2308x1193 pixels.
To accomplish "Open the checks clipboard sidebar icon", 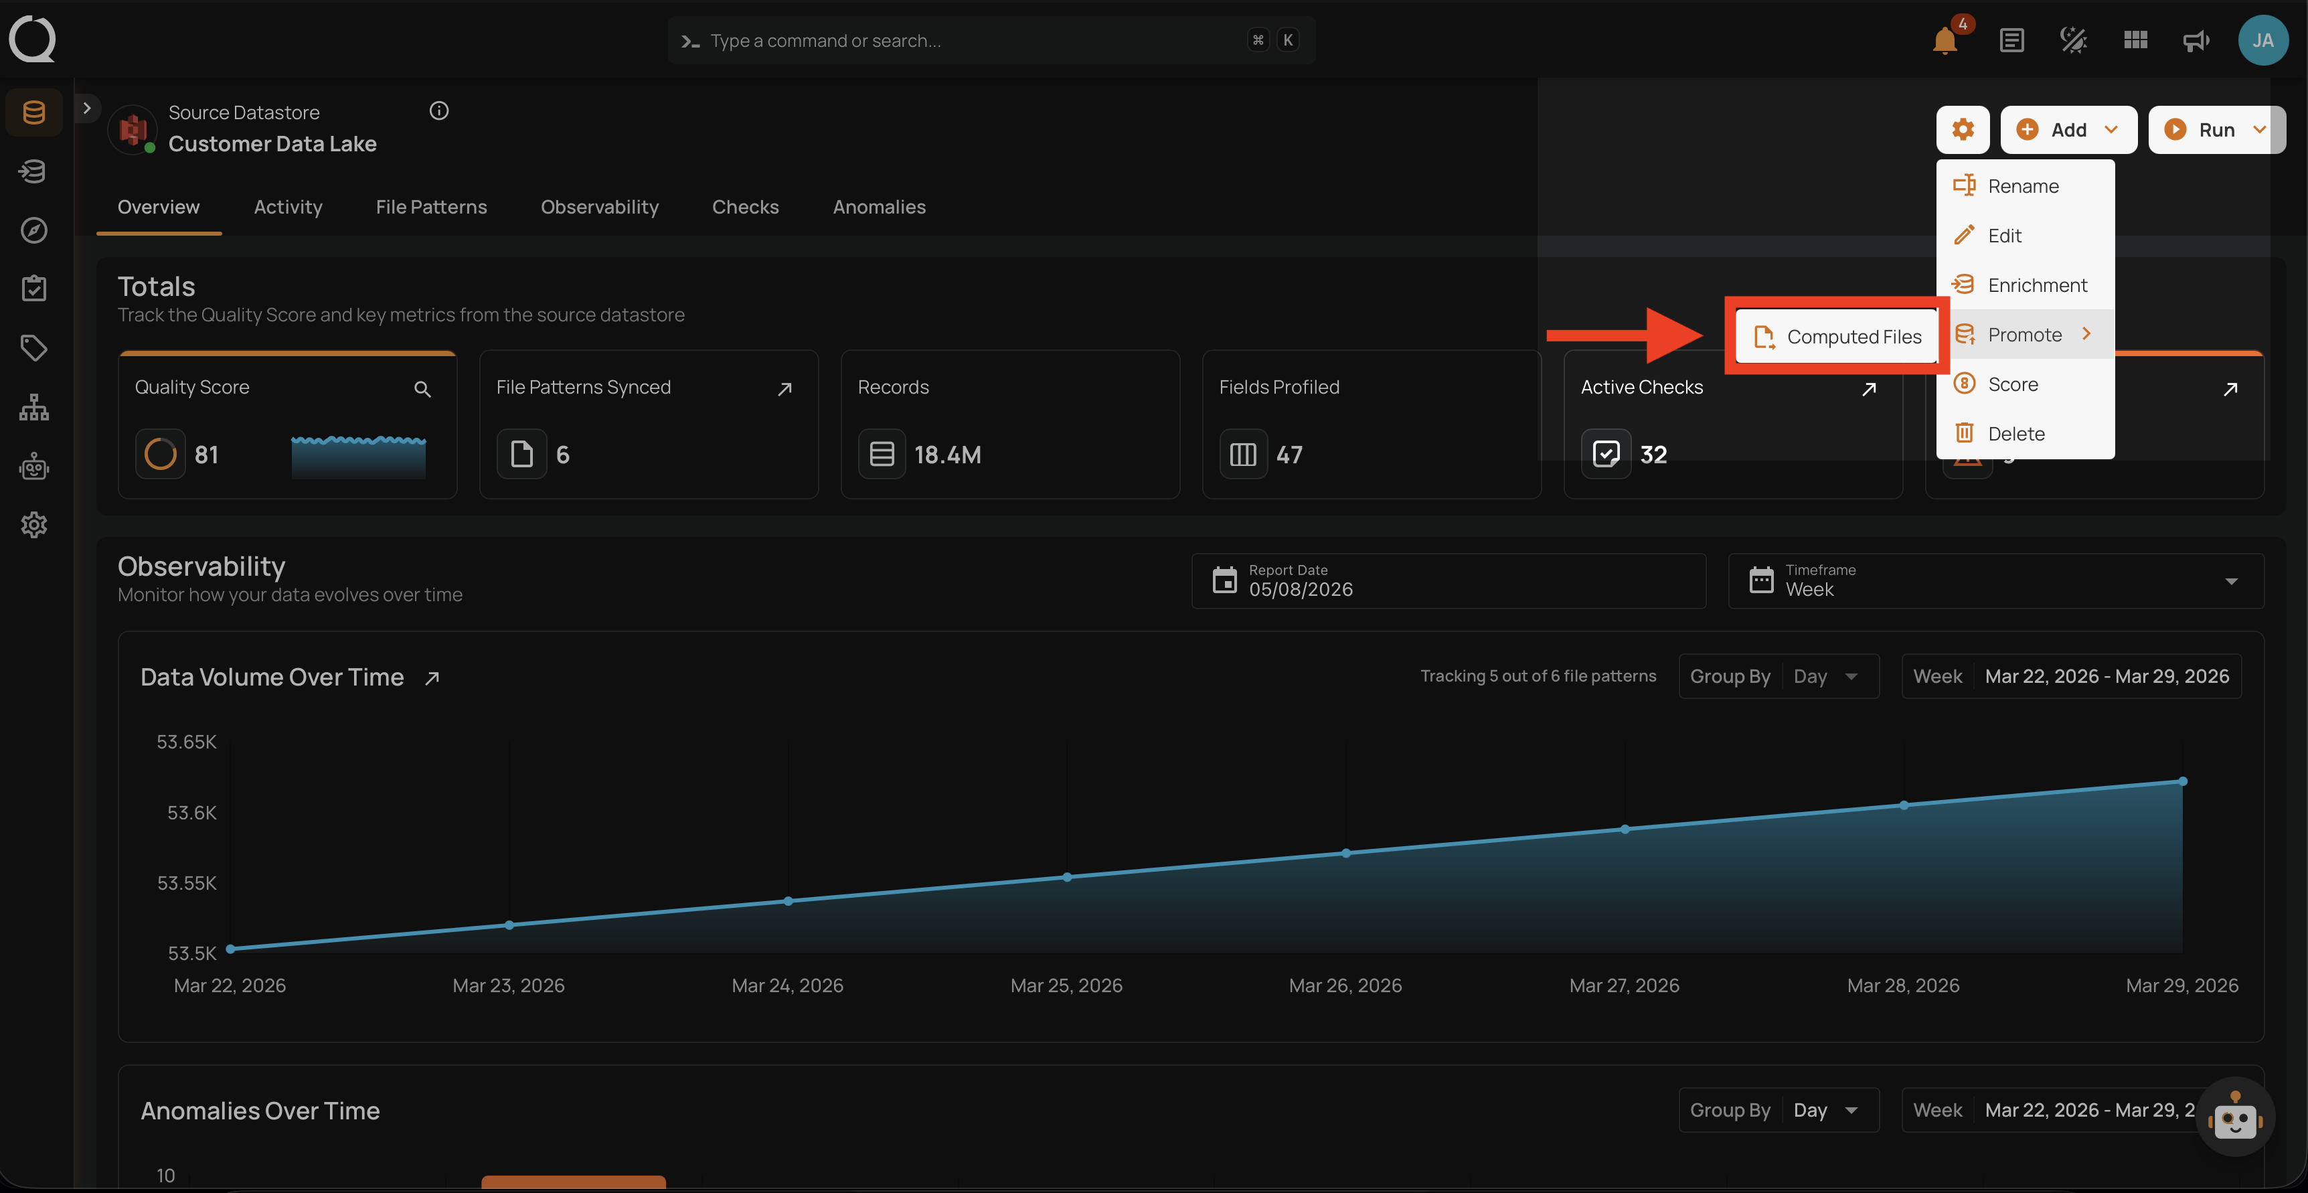I will click(34, 289).
